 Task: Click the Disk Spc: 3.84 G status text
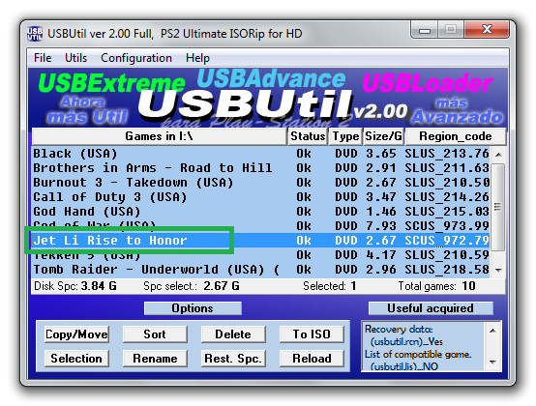tap(75, 286)
